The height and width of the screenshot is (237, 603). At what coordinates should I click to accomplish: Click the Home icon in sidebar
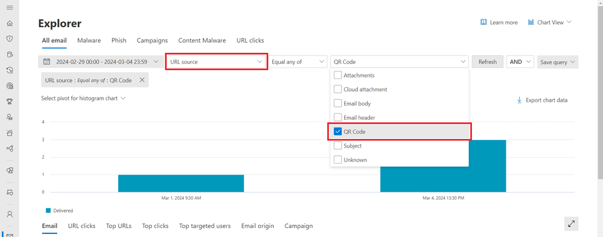(x=10, y=23)
